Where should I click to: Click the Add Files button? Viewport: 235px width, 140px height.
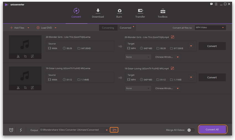click(17, 28)
